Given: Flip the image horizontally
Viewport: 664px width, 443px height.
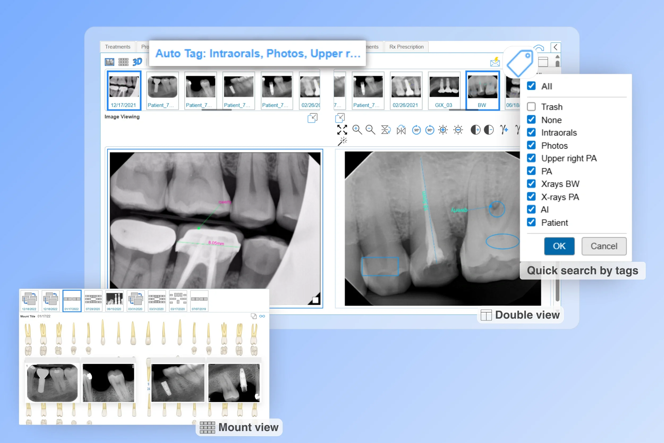Looking at the screenshot, I should (401, 130).
